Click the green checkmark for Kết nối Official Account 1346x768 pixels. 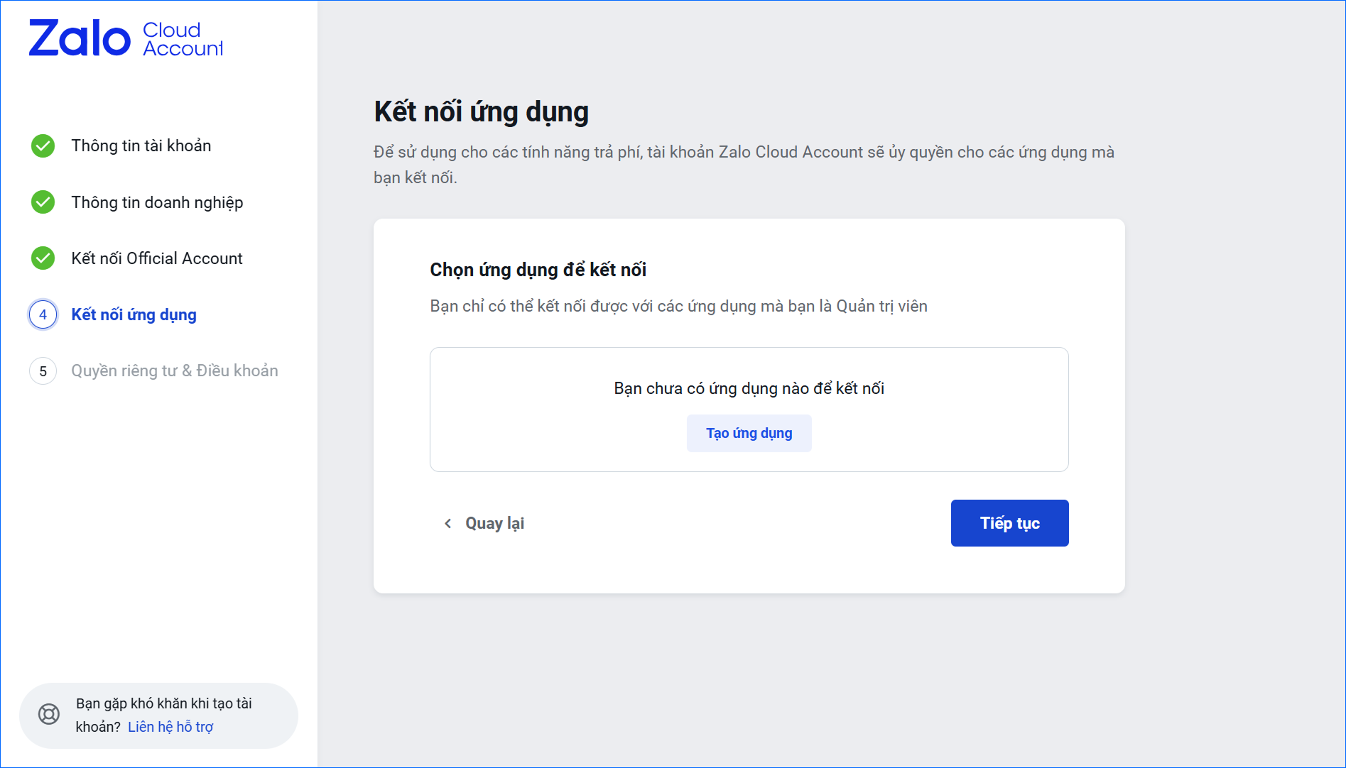pyautogui.click(x=43, y=258)
